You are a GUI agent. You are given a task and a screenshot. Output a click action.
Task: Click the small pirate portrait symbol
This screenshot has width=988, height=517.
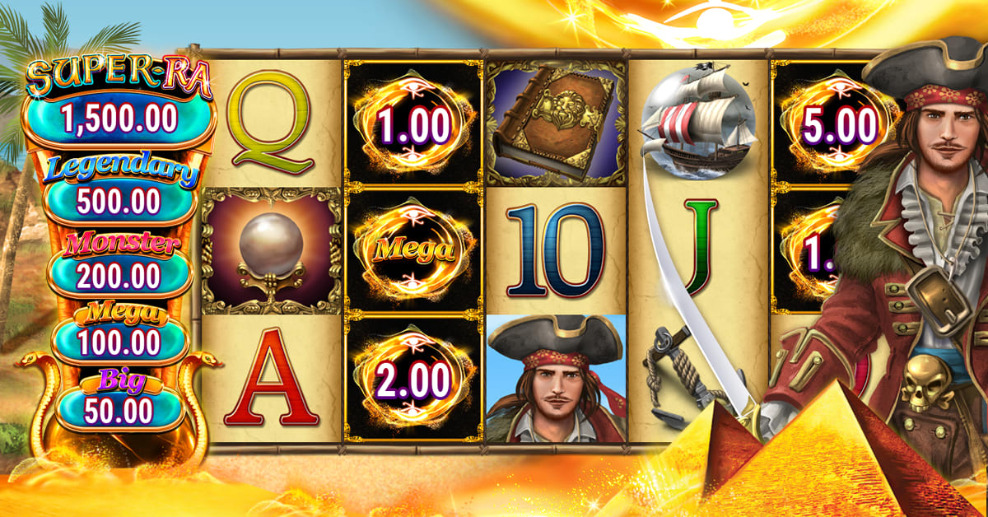click(x=557, y=378)
